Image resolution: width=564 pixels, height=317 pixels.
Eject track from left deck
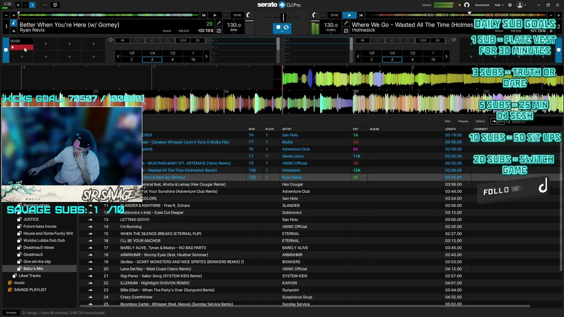[x=14, y=31]
